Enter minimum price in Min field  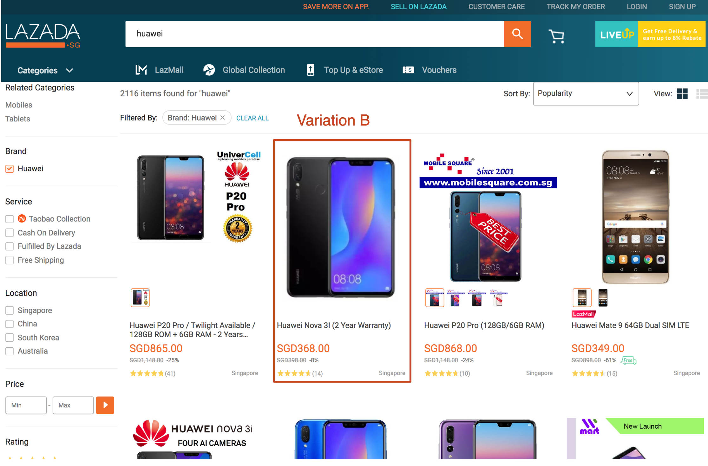pyautogui.click(x=26, y=405)
